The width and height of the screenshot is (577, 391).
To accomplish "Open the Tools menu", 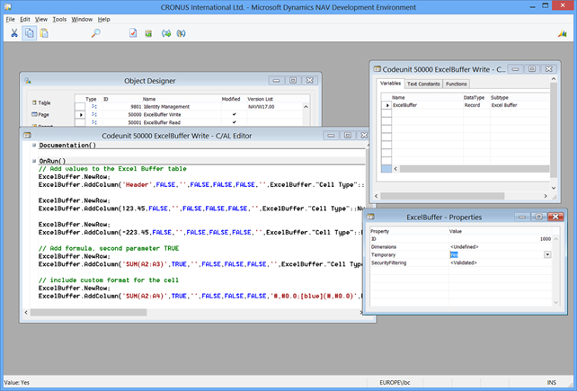I will (x=59, y=19).
